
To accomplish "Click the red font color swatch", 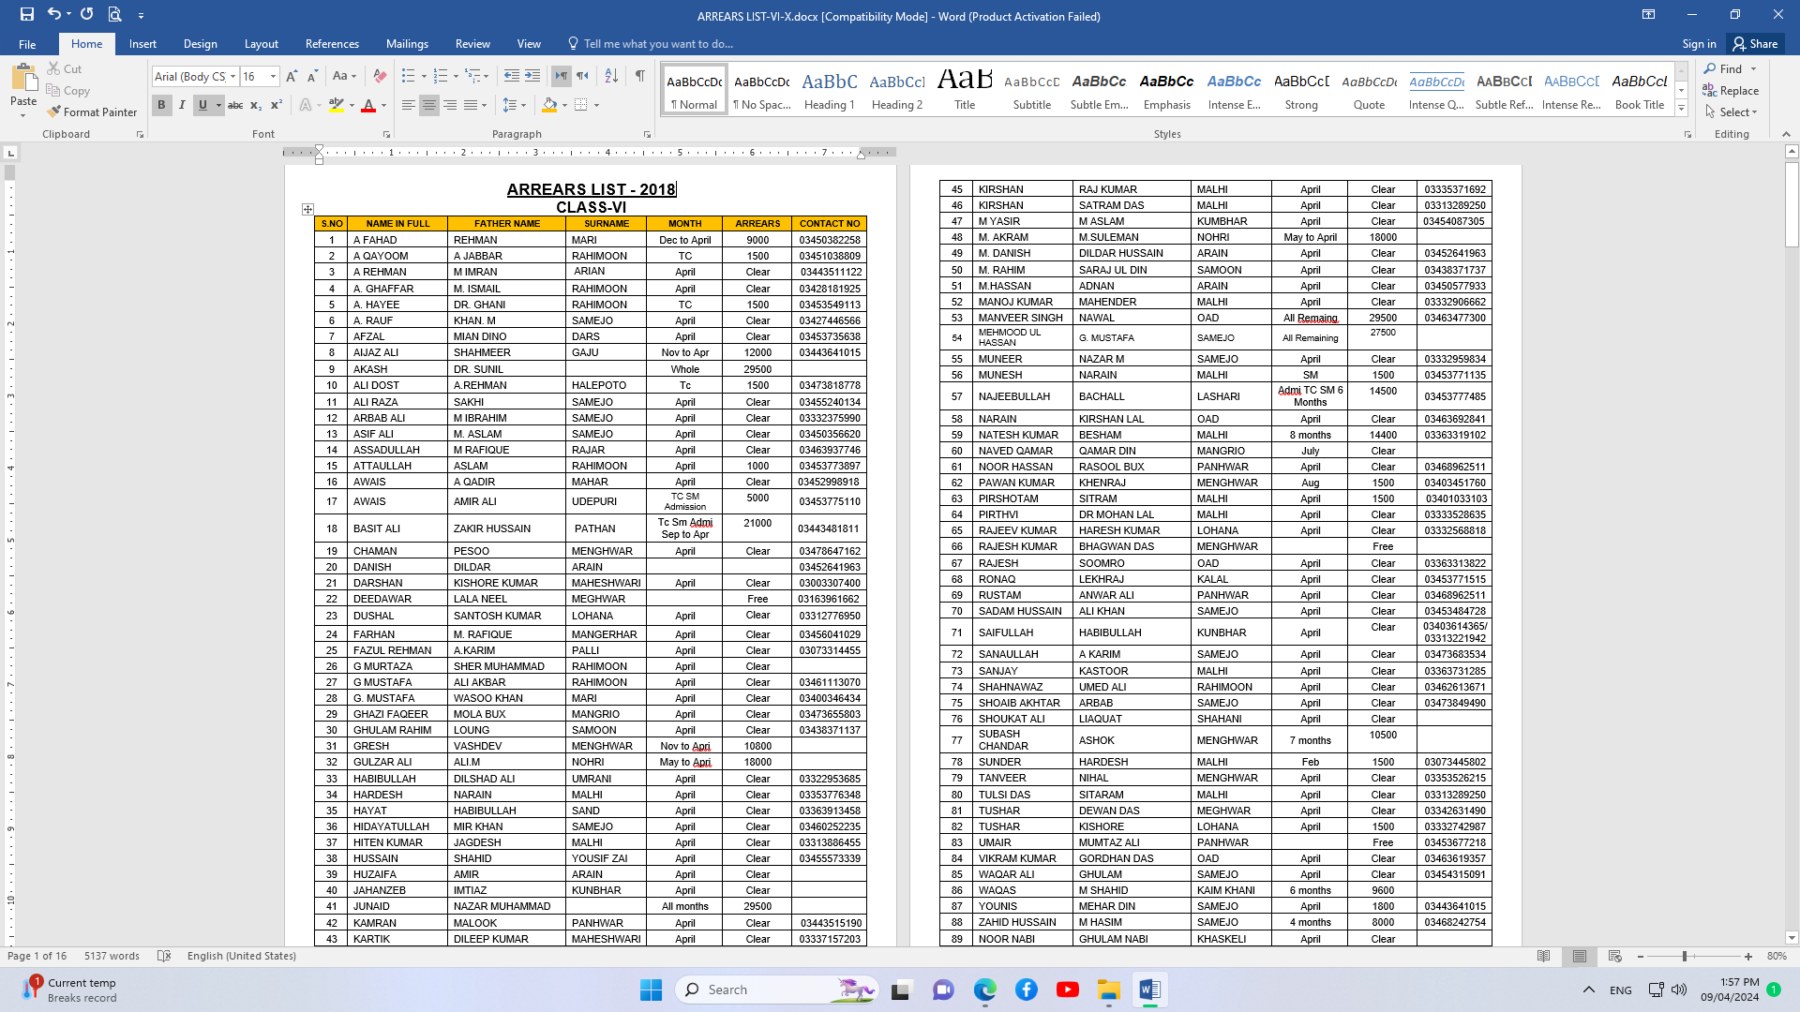I will coord(368,106).
